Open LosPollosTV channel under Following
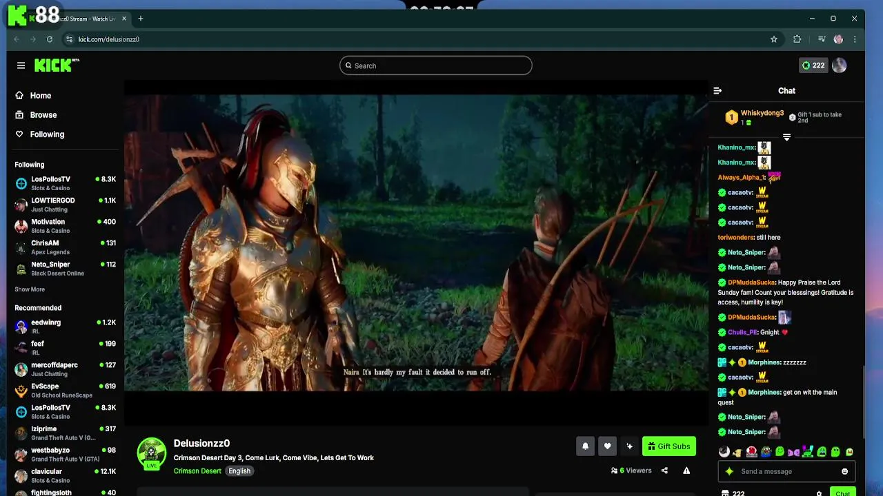883x496 pixels. coord(65,183)
